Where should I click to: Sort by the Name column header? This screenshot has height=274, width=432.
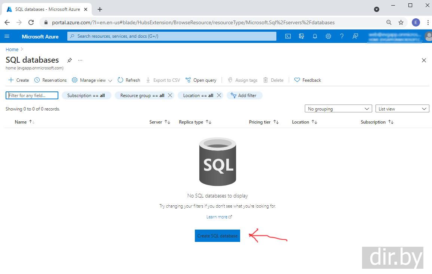21,122
